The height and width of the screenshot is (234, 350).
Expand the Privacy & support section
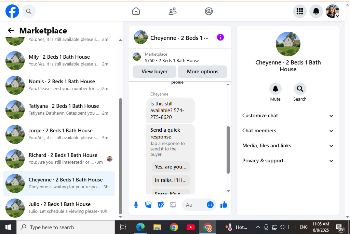tap(288, 161)
